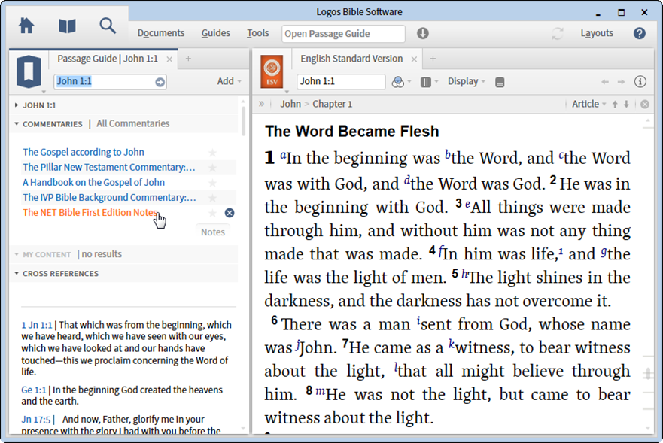Navigate forward with the right arrow
The image size is (663, 443).
[x=621, y=82]
